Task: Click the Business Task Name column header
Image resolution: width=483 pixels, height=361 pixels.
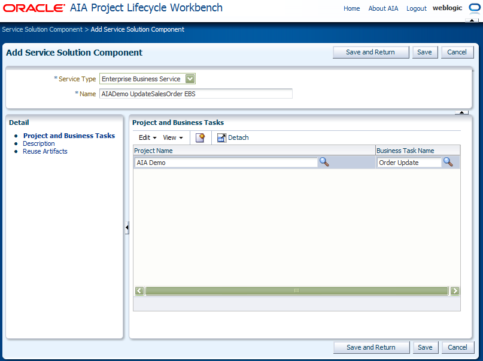Action: click(418, 151)
